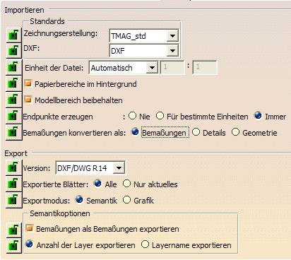Open the Zeichnungserstellung TMAG_std dropdown
Screen dimensions: 291x260
(172, 36)
